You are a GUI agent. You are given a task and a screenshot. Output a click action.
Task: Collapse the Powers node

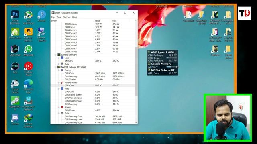click(59, 107)
